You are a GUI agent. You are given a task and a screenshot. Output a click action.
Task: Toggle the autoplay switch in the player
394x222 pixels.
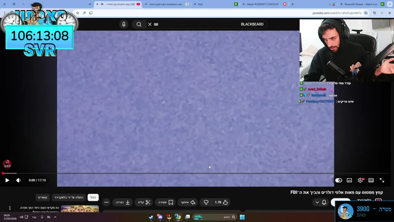[339, 180]
